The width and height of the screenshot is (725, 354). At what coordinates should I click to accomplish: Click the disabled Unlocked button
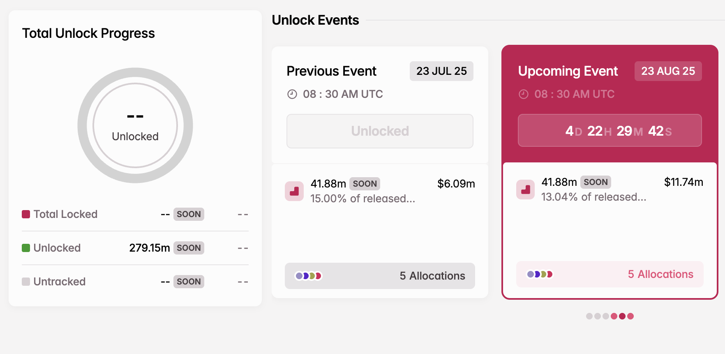pos(380,131)
